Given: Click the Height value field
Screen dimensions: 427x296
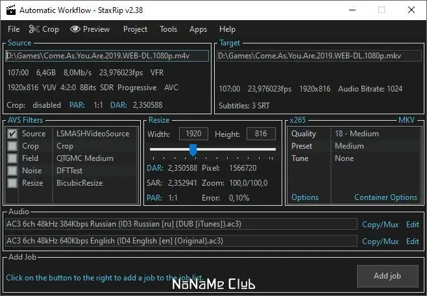Looking at the screenshot, I should 261,134.
